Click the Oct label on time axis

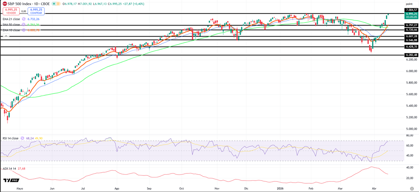coord(182,188)
